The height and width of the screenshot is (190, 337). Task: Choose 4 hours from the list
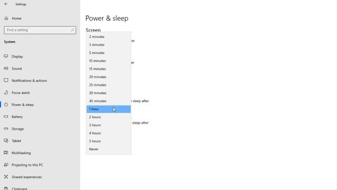(108, 133)
